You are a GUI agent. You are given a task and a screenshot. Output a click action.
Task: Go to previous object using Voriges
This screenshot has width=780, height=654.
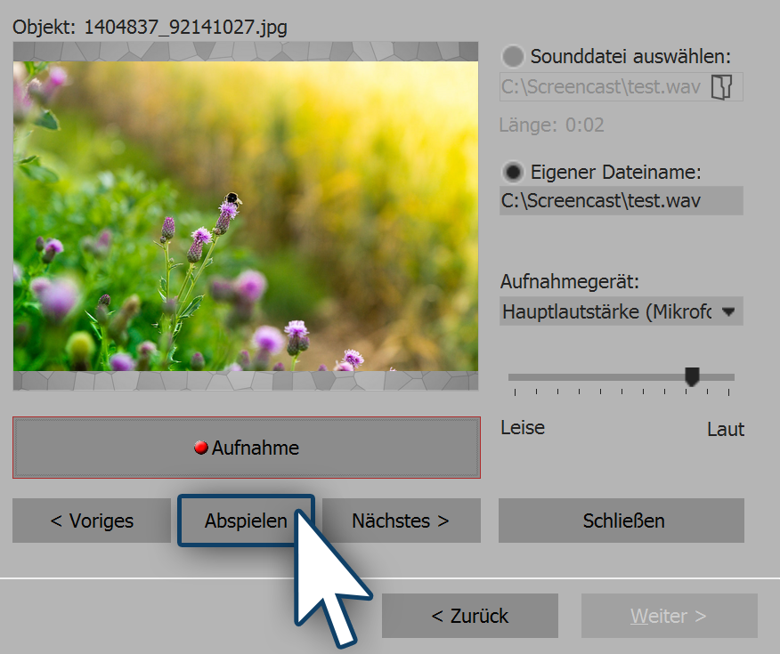click(x=92, y=521)
